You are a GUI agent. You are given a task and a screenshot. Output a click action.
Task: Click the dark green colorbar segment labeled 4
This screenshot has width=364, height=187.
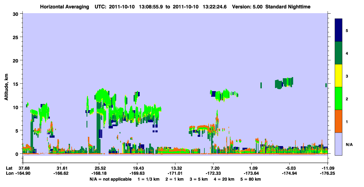coord(339,53)
